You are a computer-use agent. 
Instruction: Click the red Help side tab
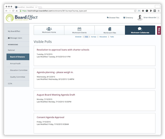click(x=159, y=30)
